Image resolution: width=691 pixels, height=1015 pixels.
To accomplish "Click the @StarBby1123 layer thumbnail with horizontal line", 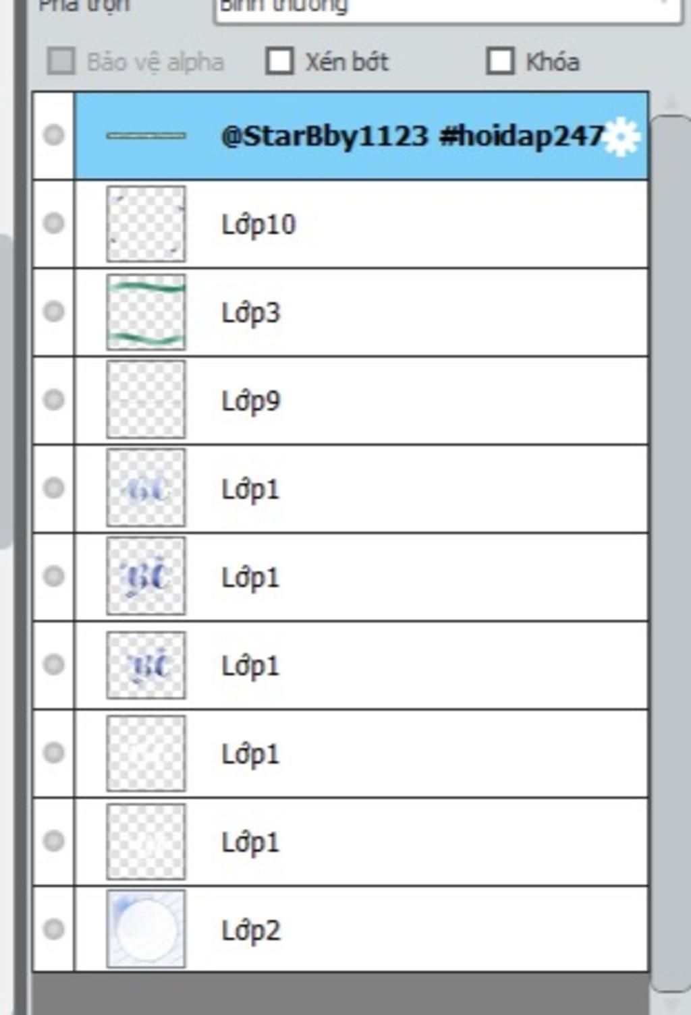I will click(146, 136).
